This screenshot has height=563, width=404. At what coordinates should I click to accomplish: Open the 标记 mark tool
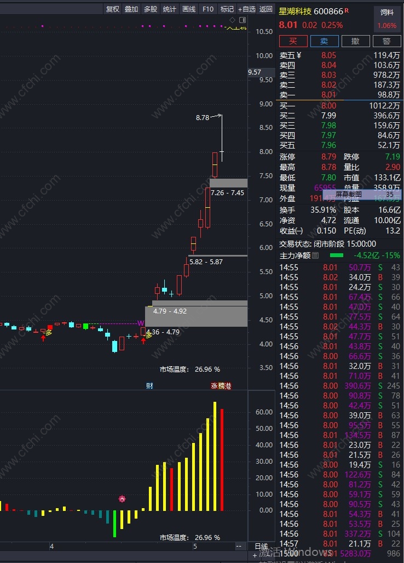point(227,9)
